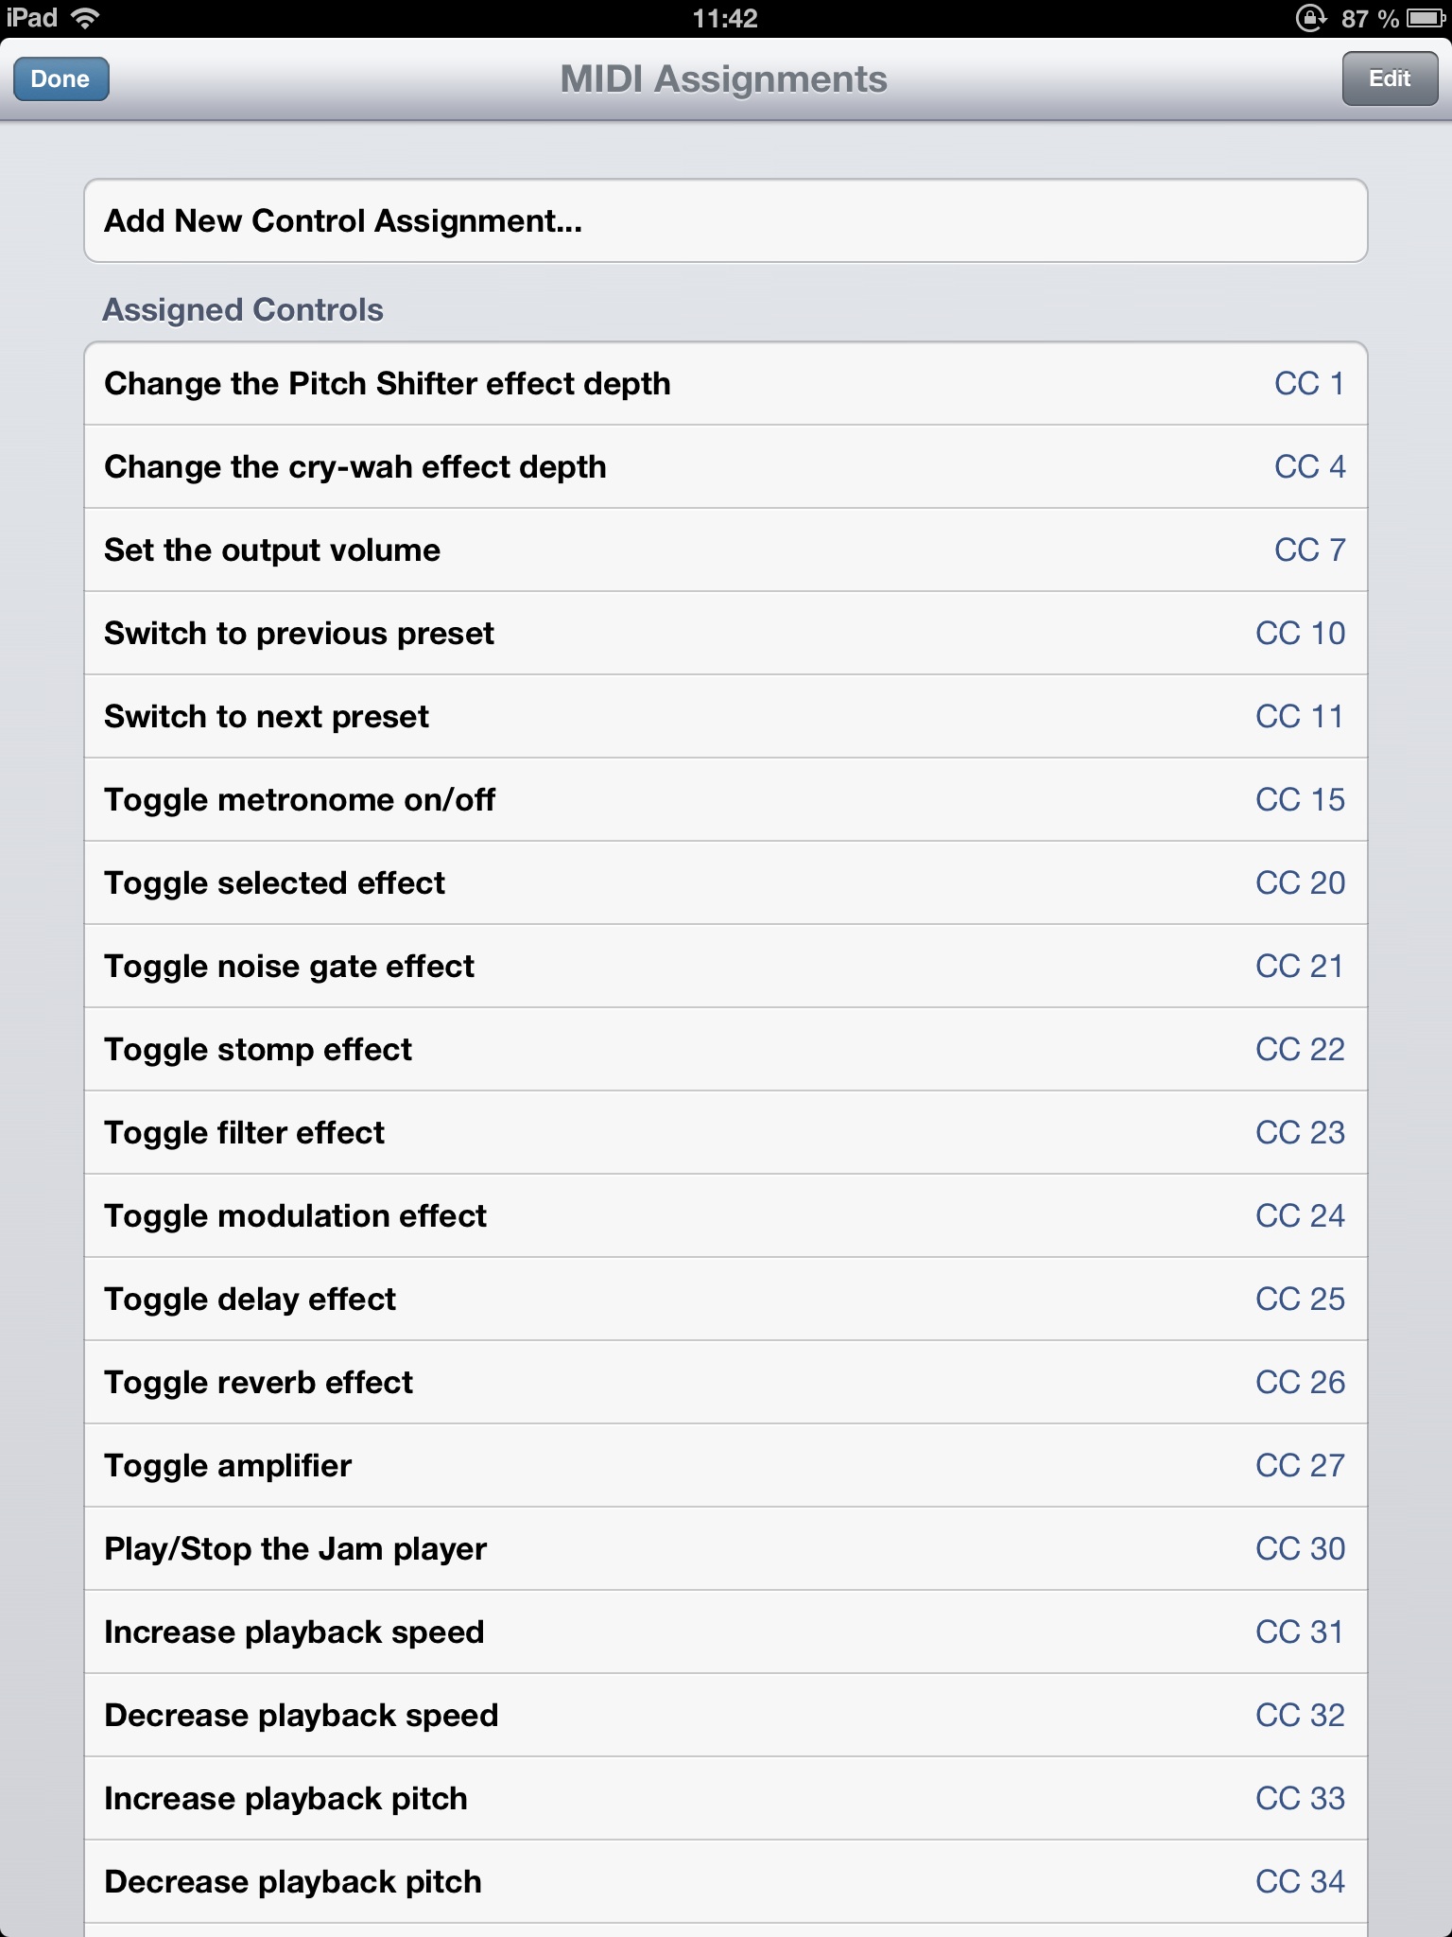Open Switch to previous preset assignment
The image size is (1452, 1937).
[x=725, y=633]
